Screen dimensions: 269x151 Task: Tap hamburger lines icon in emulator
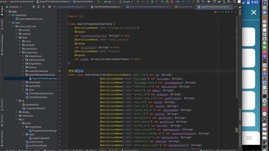[249, 138]
